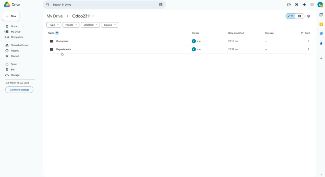Open Google Keep side panel icon
Image resolution: width=325 pixels, height=177 pixels.
click(x=321, y=24)
